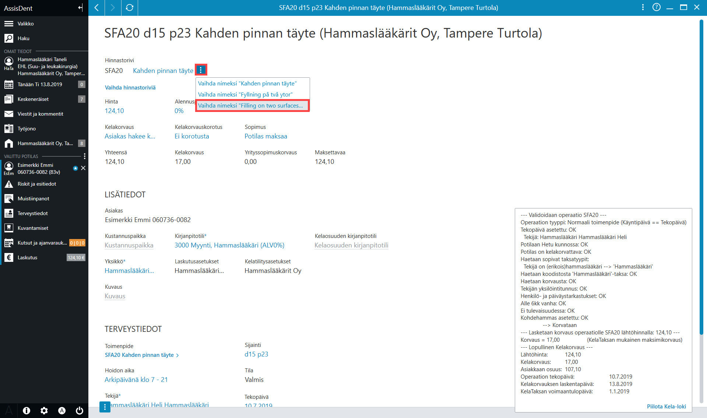Click the Keskeneräiset count badge 7
707x418 pixels.
(82, 99)
